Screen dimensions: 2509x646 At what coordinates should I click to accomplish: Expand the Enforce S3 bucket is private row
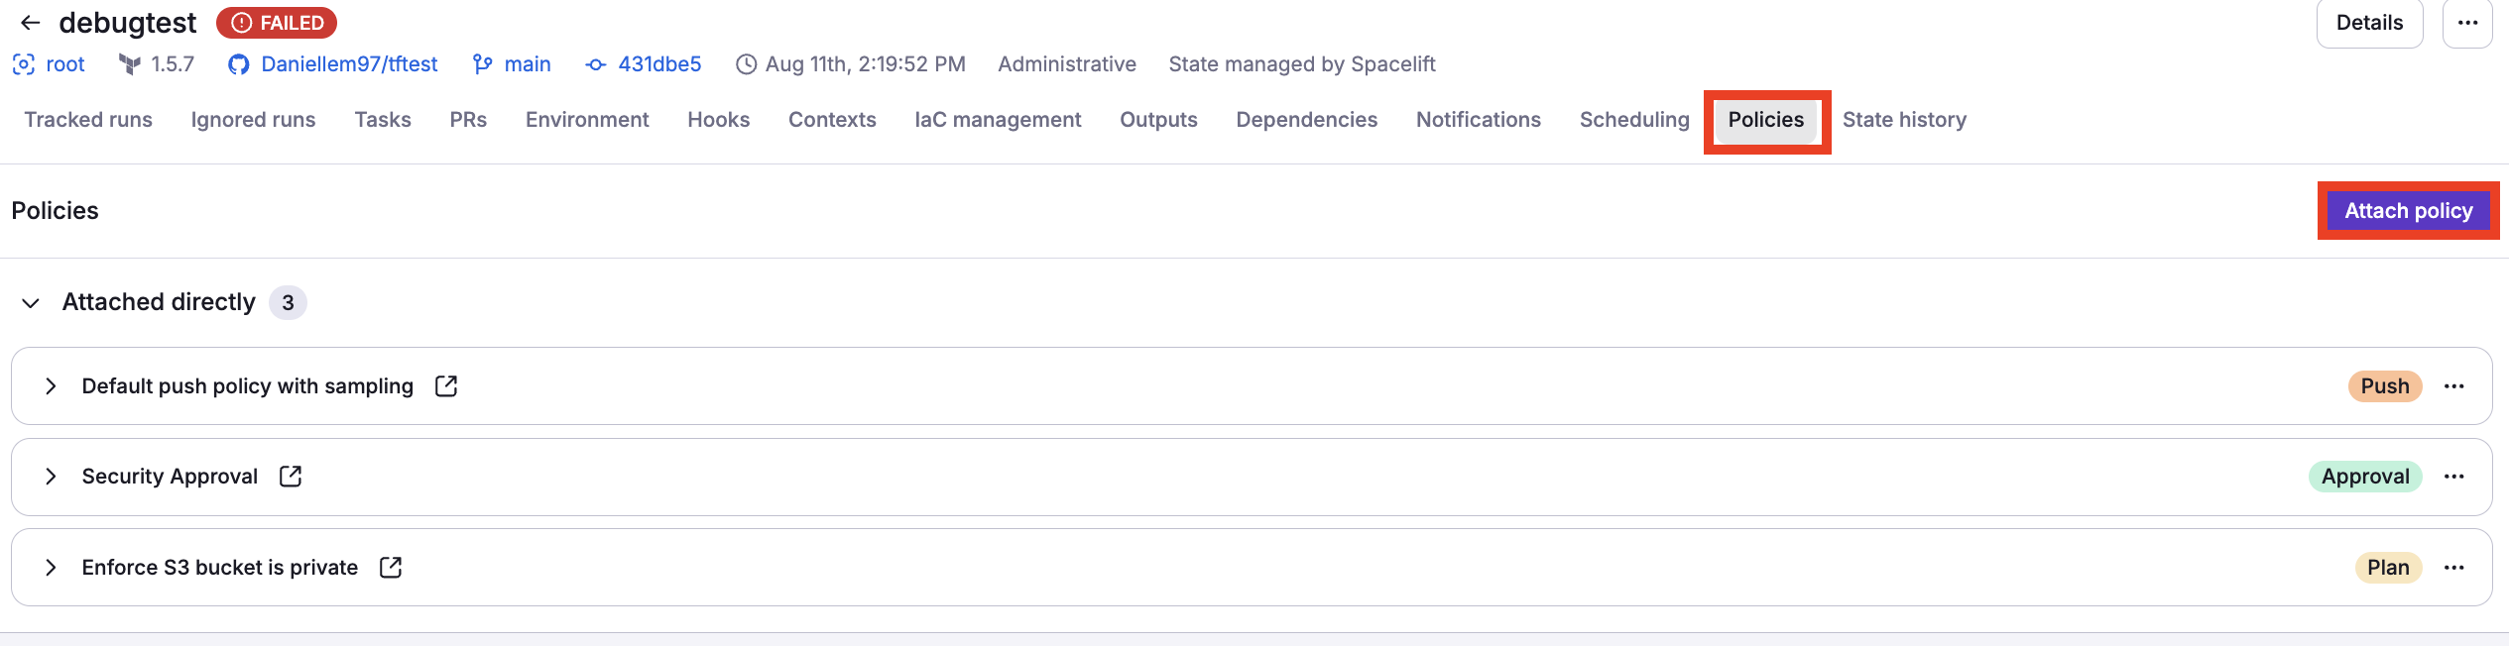(51, 567)
